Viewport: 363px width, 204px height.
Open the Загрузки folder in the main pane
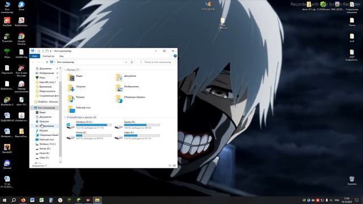(77, 88)
